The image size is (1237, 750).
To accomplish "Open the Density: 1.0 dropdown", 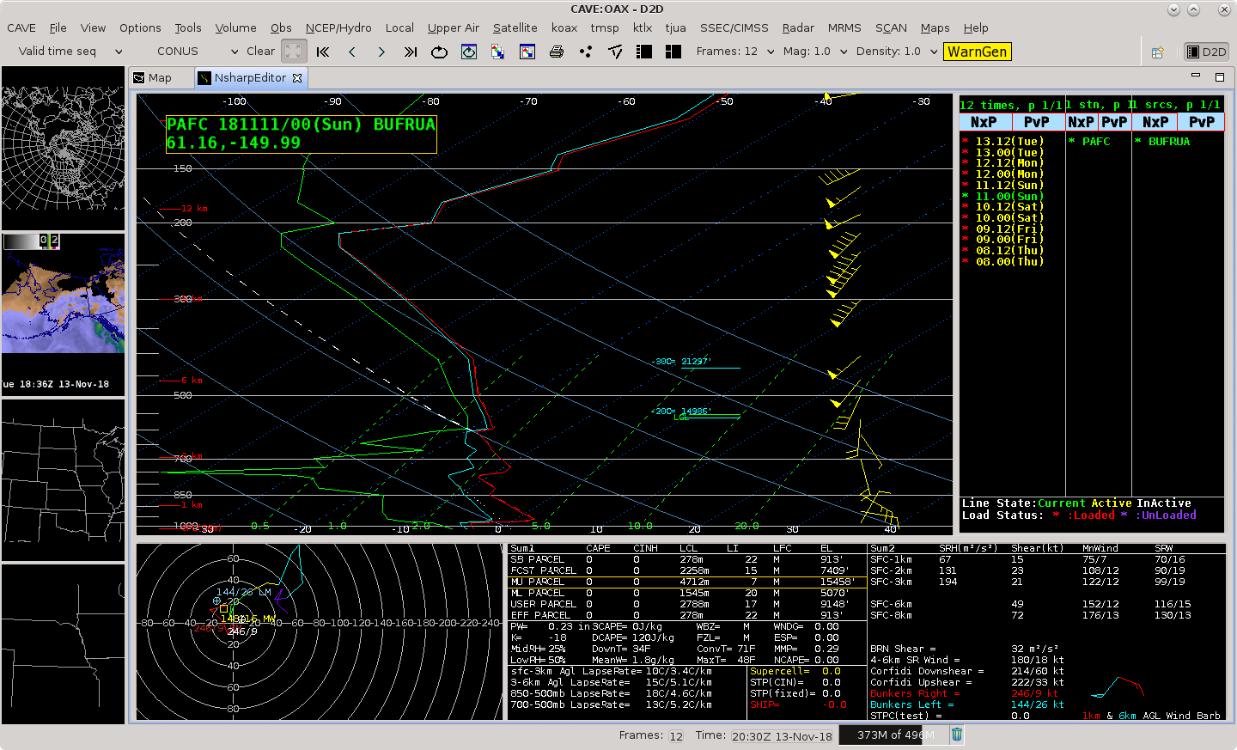I will 897,52.
